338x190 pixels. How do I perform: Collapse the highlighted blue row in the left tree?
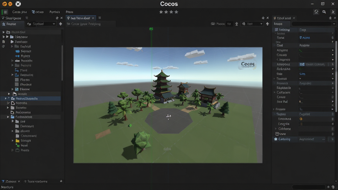point(6,99)
